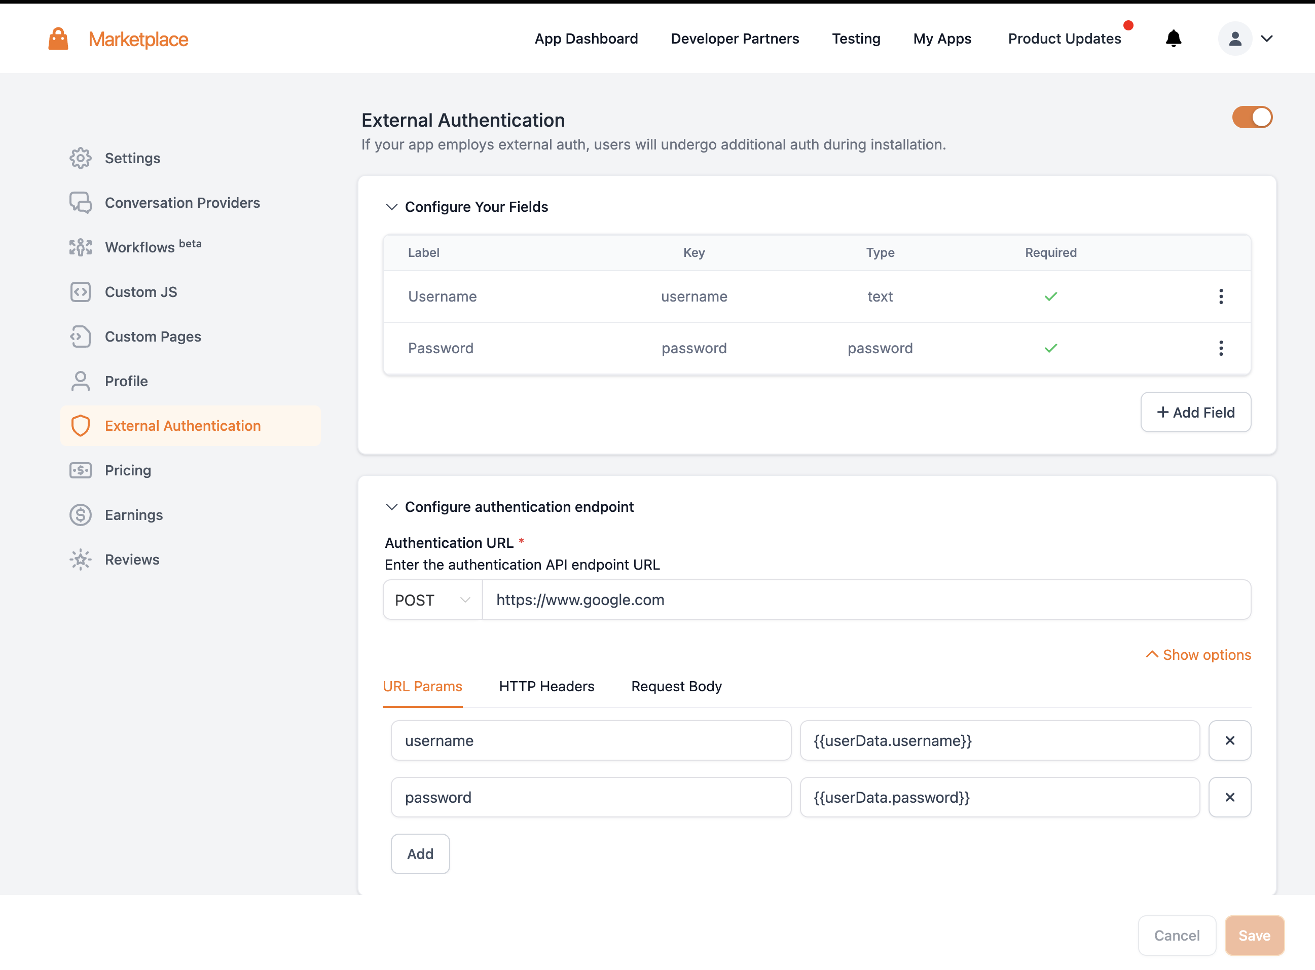Screen dimensions: 1315x970
Task: Click the Conversation Providers chat icon
Action: tap(81, 203)
